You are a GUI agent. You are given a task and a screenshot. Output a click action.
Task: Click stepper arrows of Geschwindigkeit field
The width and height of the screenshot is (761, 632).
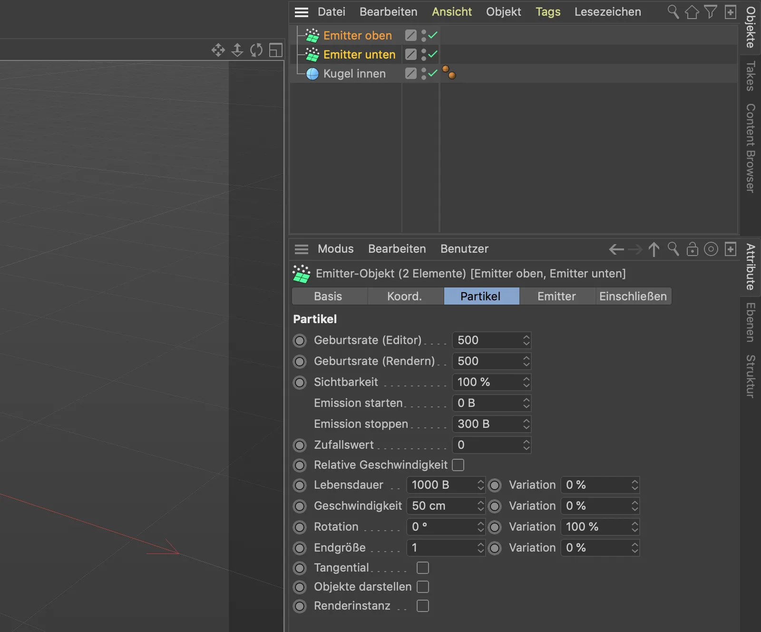click(x=480, y=506)
